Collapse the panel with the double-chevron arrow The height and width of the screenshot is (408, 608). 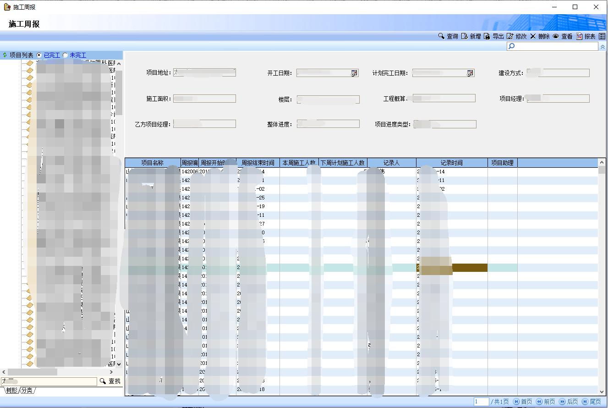click(603, 47)
